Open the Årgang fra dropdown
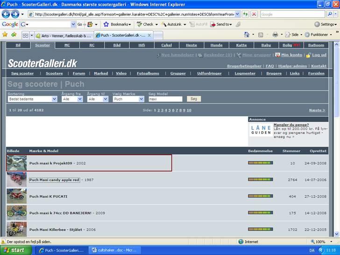 click(x=72, y=99)
